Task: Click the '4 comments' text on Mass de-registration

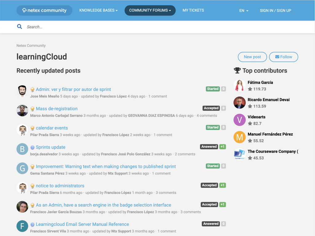Action: pyautogui.click(x=207, y=116)
